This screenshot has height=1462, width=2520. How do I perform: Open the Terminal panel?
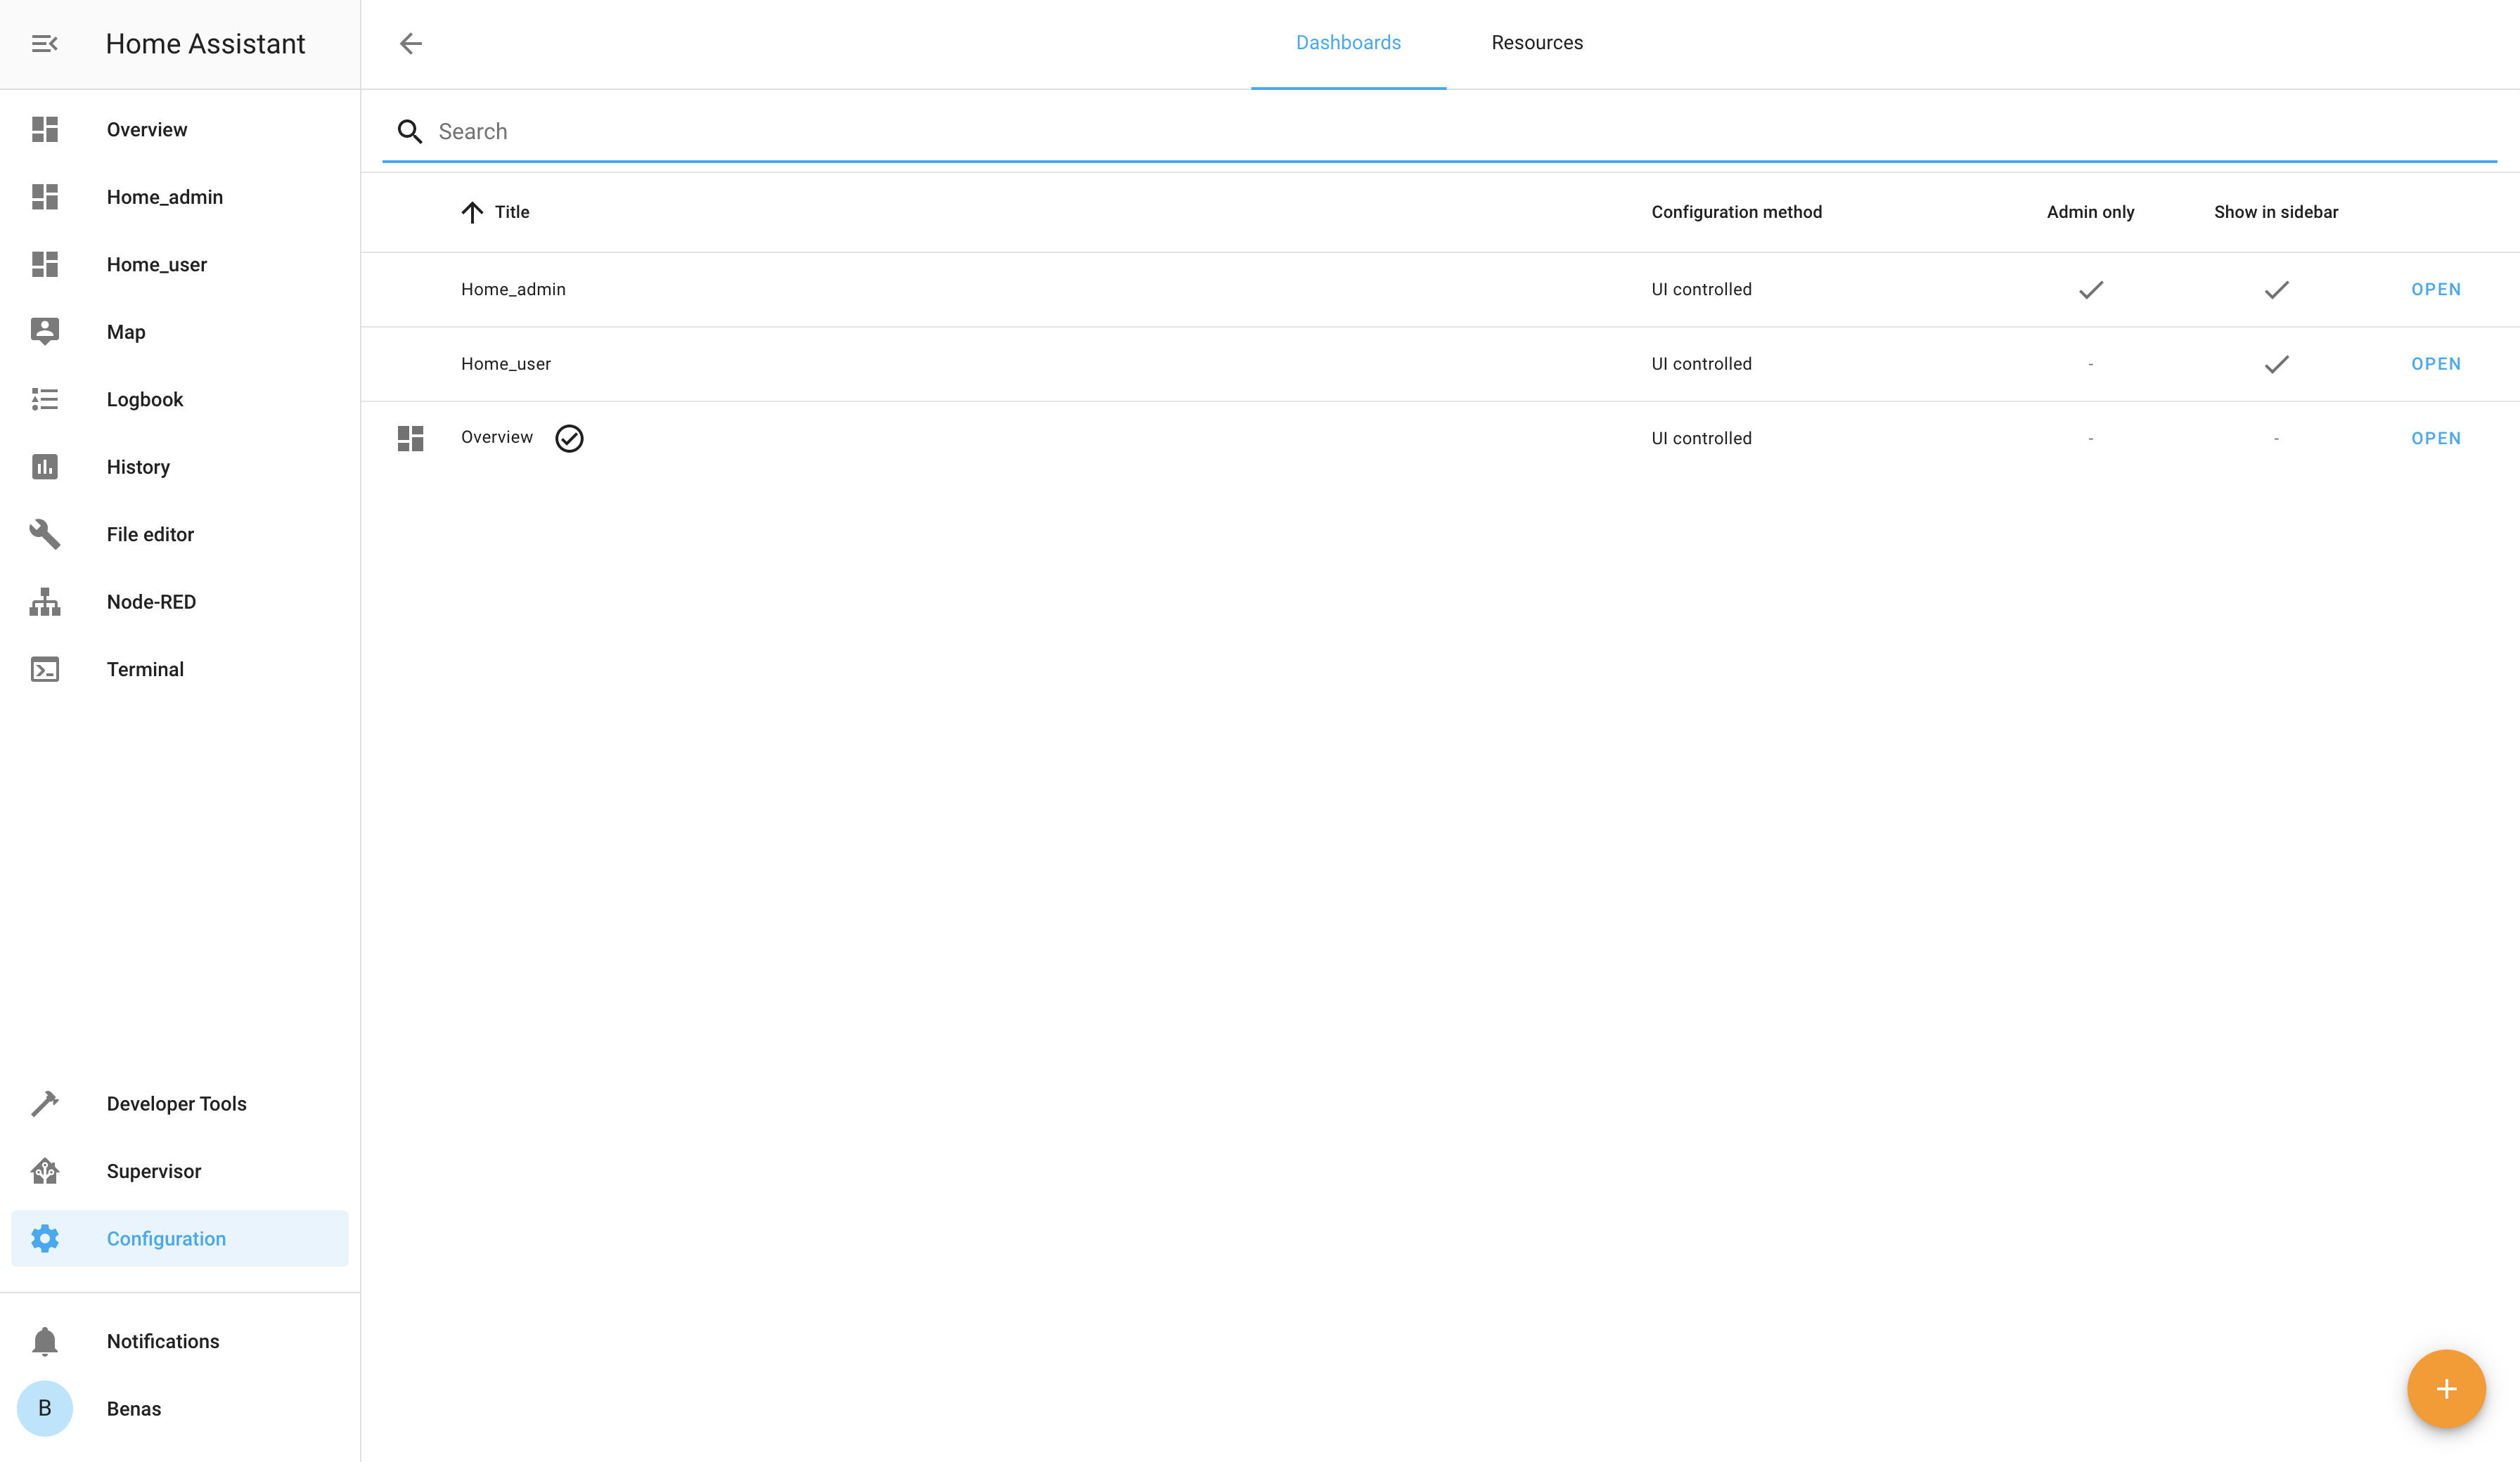[x=145, y=669]
